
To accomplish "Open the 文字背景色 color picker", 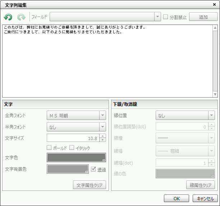I will [68, 169].
